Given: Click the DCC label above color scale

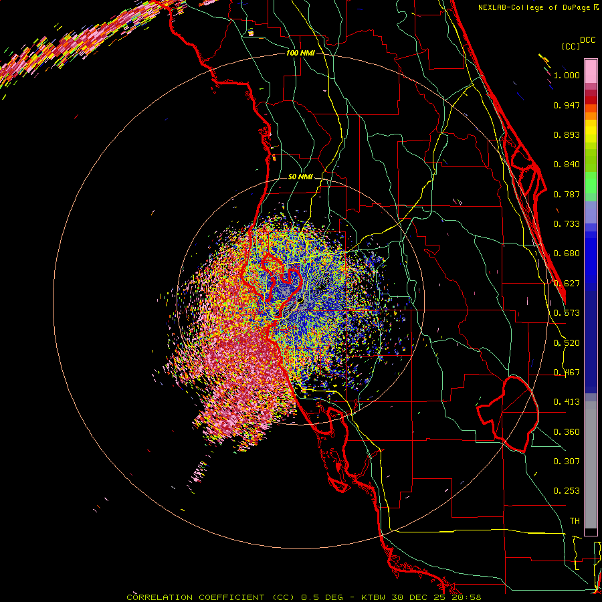Looking at the screenshot, I should (x=587, y=40).
